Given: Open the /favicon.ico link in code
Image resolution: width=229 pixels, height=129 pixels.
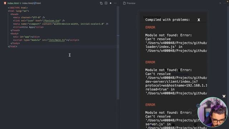Looking at the screenshot, I should 52,21.
